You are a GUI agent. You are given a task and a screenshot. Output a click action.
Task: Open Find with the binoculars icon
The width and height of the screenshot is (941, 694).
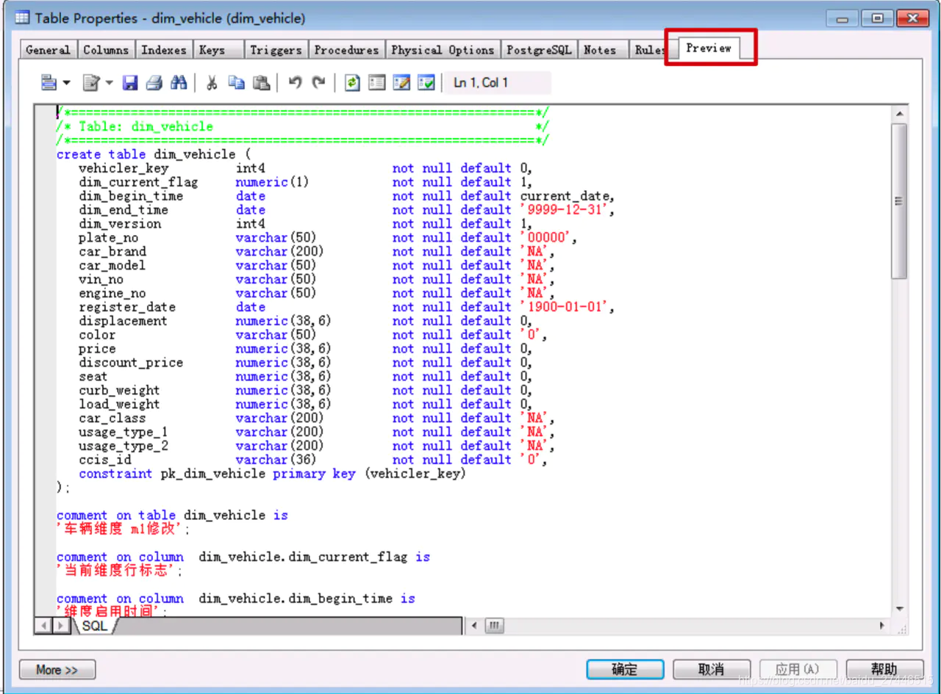[179, 83]
